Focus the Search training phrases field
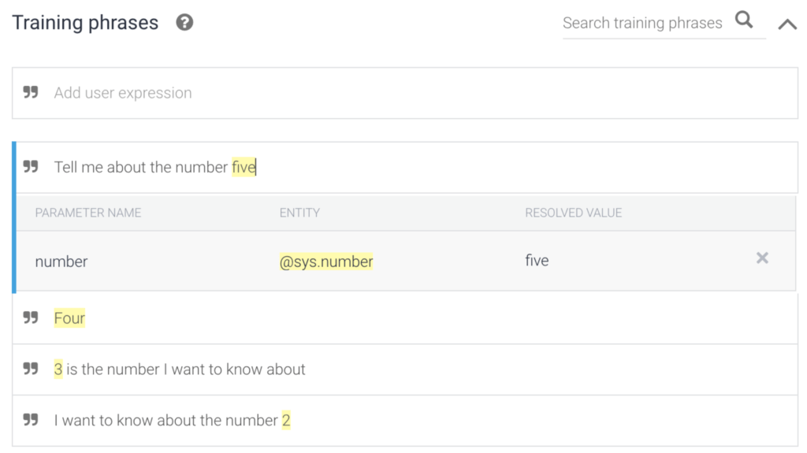Screen dimensions: 807x453 tap(642, 24)
